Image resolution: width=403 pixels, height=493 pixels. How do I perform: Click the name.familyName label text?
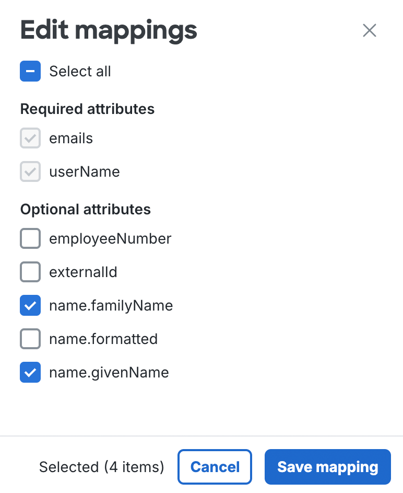click(x=111, y=305)
